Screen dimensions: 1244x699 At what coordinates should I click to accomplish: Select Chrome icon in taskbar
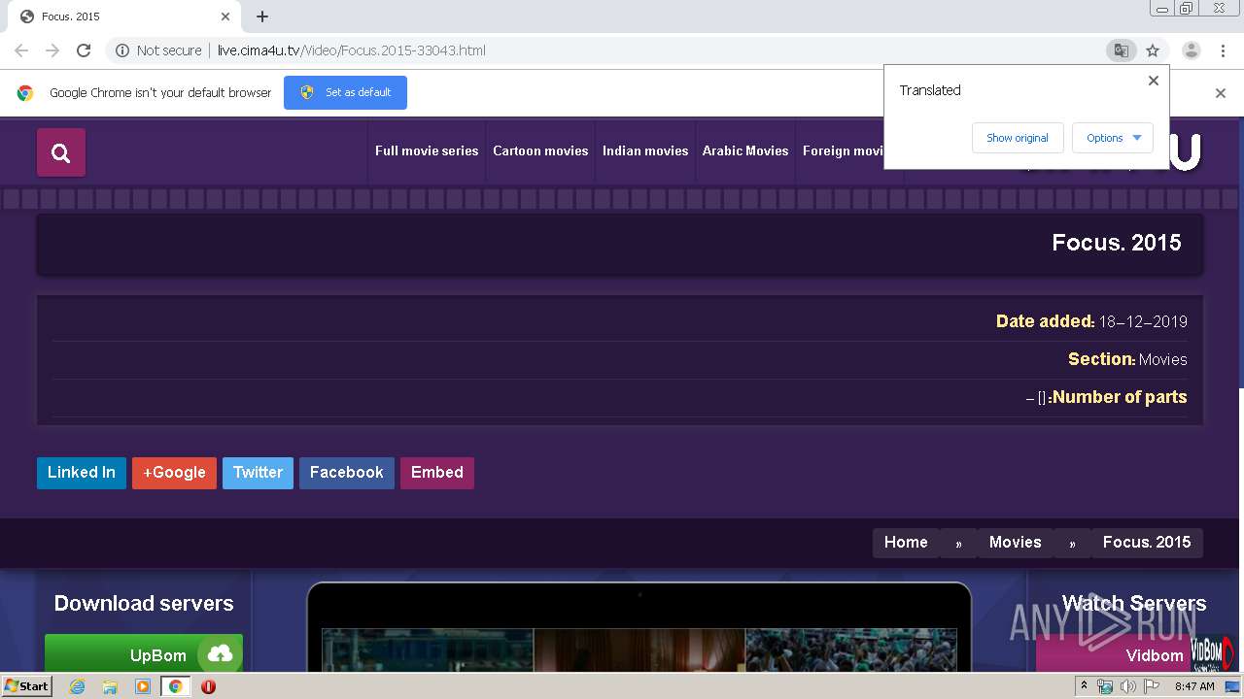point(175,686)
